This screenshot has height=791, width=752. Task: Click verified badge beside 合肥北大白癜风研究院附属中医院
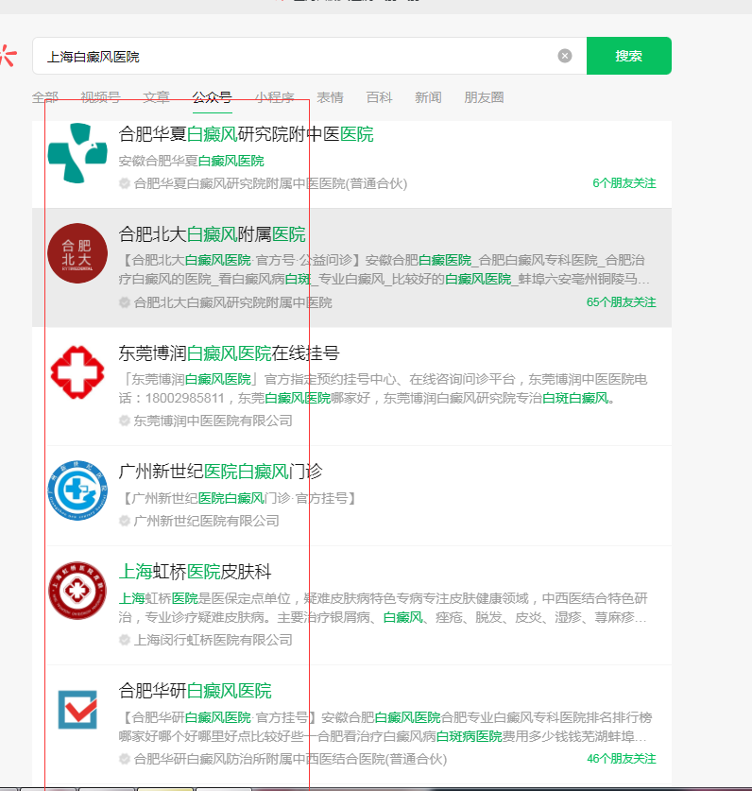pyautogui.click(x=125, y=302)
